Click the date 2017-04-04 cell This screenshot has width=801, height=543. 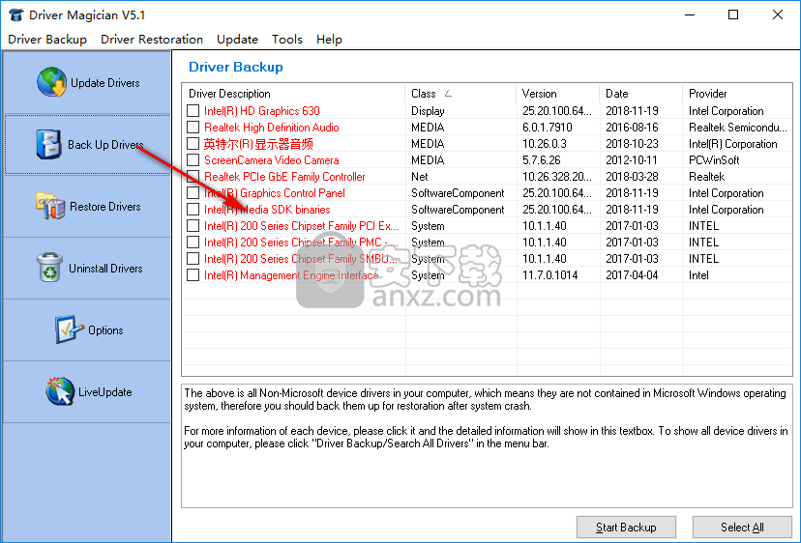point(632,275)
